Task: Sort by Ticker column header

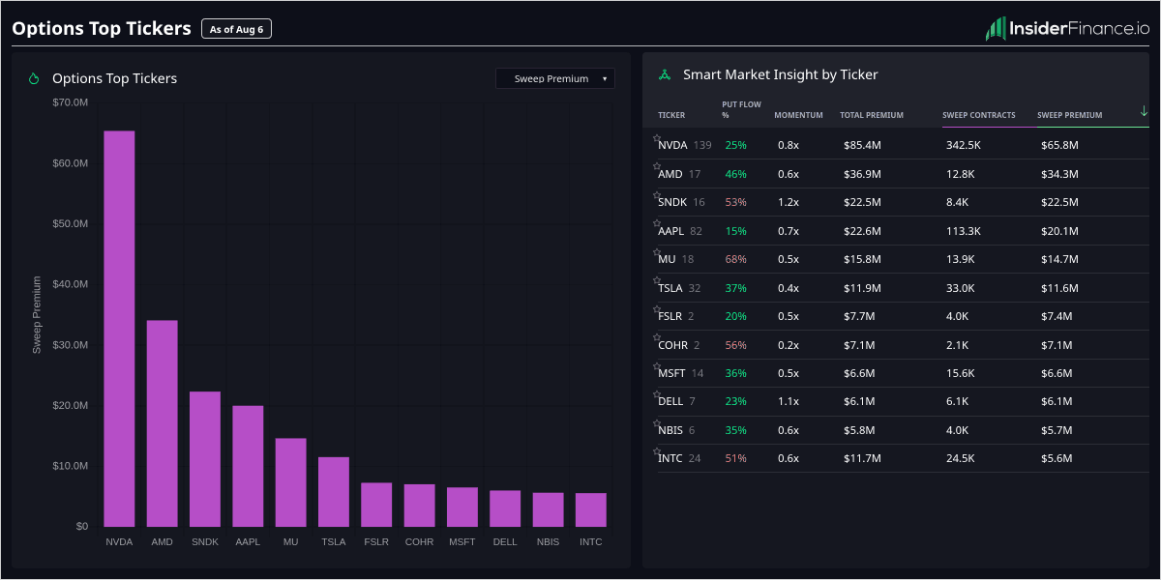Action: (x=671, y=115)
